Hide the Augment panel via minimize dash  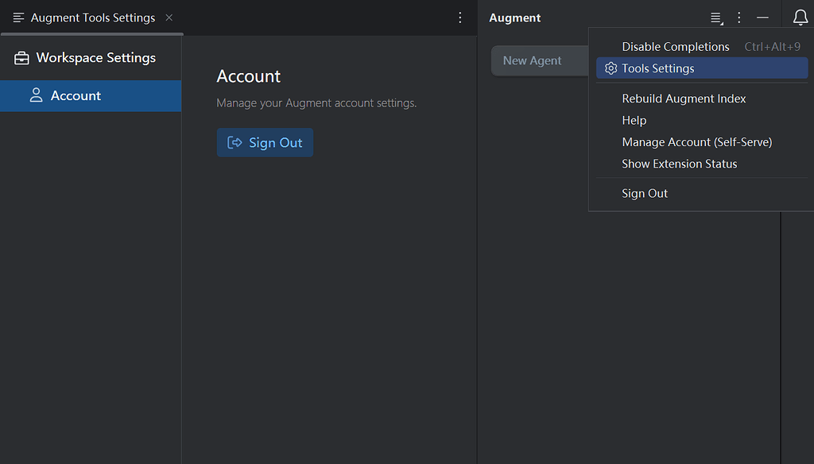pyautogui.click(x=762, y=17)
